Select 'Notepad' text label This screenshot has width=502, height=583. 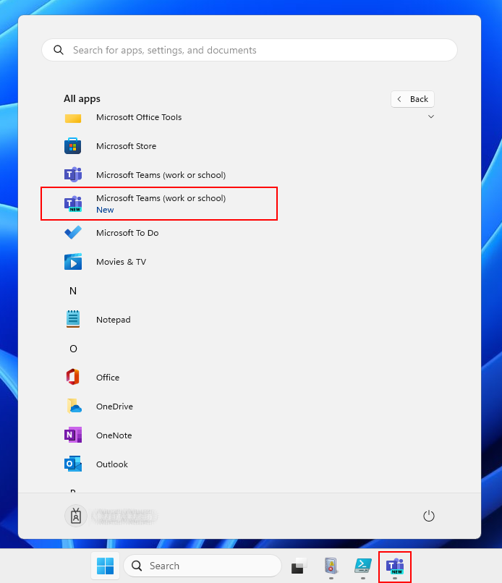coord(114,320)
